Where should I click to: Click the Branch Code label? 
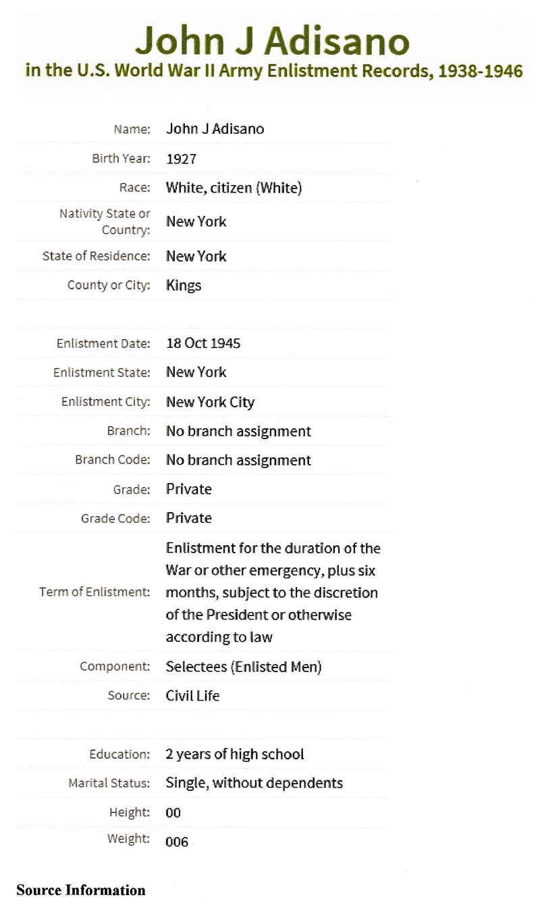click(112, 460)
